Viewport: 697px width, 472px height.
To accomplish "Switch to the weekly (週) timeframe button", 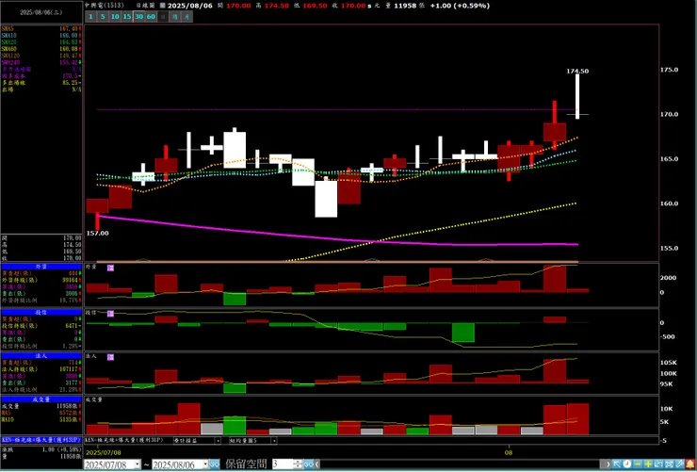I will (x=175, y=16).
